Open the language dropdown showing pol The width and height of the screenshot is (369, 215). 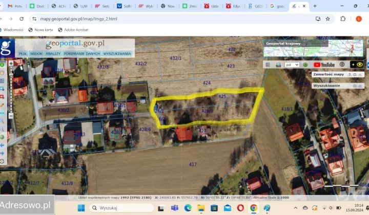[292, 65]
